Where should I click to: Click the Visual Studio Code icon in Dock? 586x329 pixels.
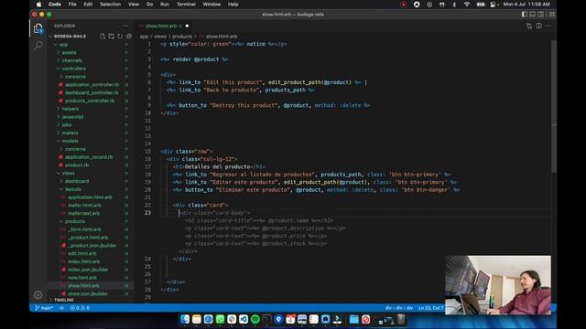tap(244, 319)
